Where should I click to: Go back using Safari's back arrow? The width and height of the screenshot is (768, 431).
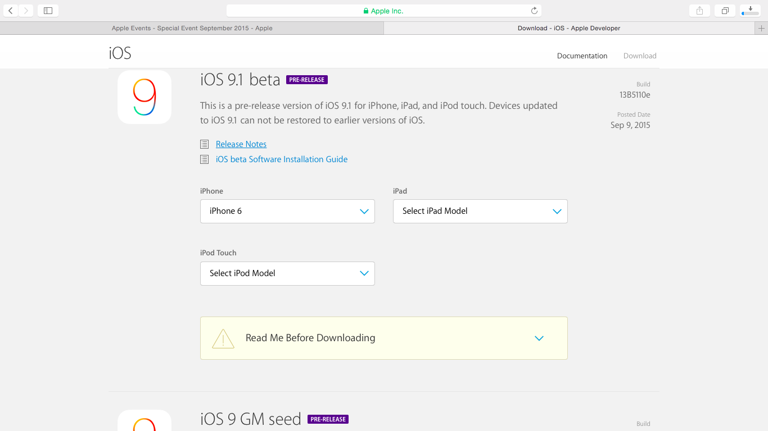11,11
